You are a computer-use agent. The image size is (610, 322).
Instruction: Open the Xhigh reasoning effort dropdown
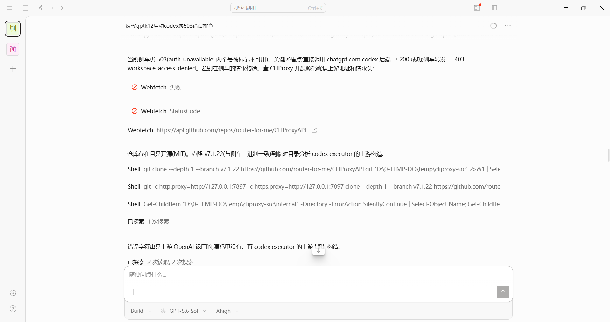pyautogui.click(x=227, y=311)
